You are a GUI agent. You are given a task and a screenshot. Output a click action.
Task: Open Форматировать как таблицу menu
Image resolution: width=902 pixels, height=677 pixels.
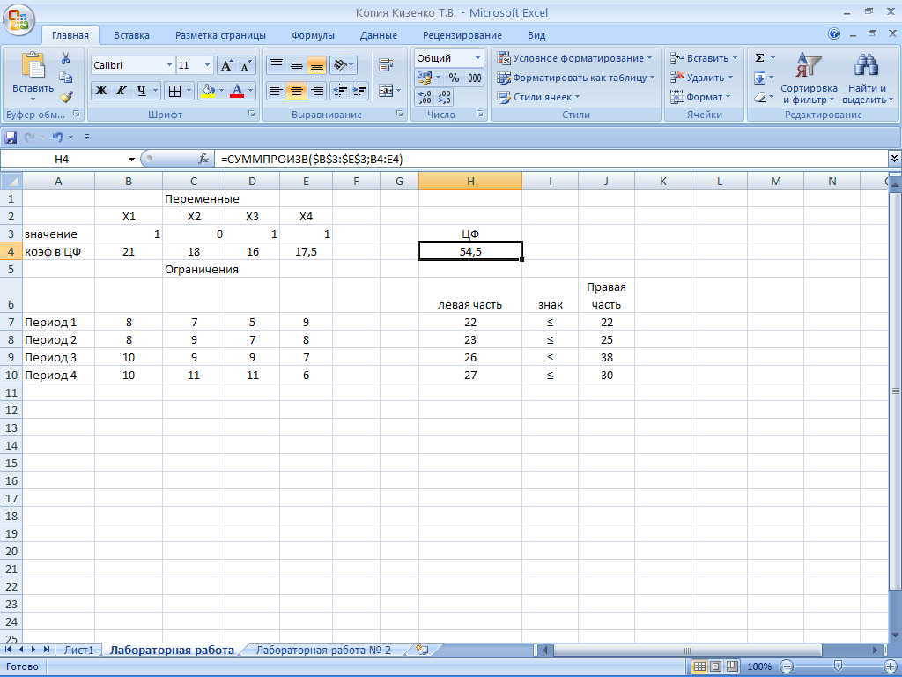pyautogui.click(x=576, y=78)
